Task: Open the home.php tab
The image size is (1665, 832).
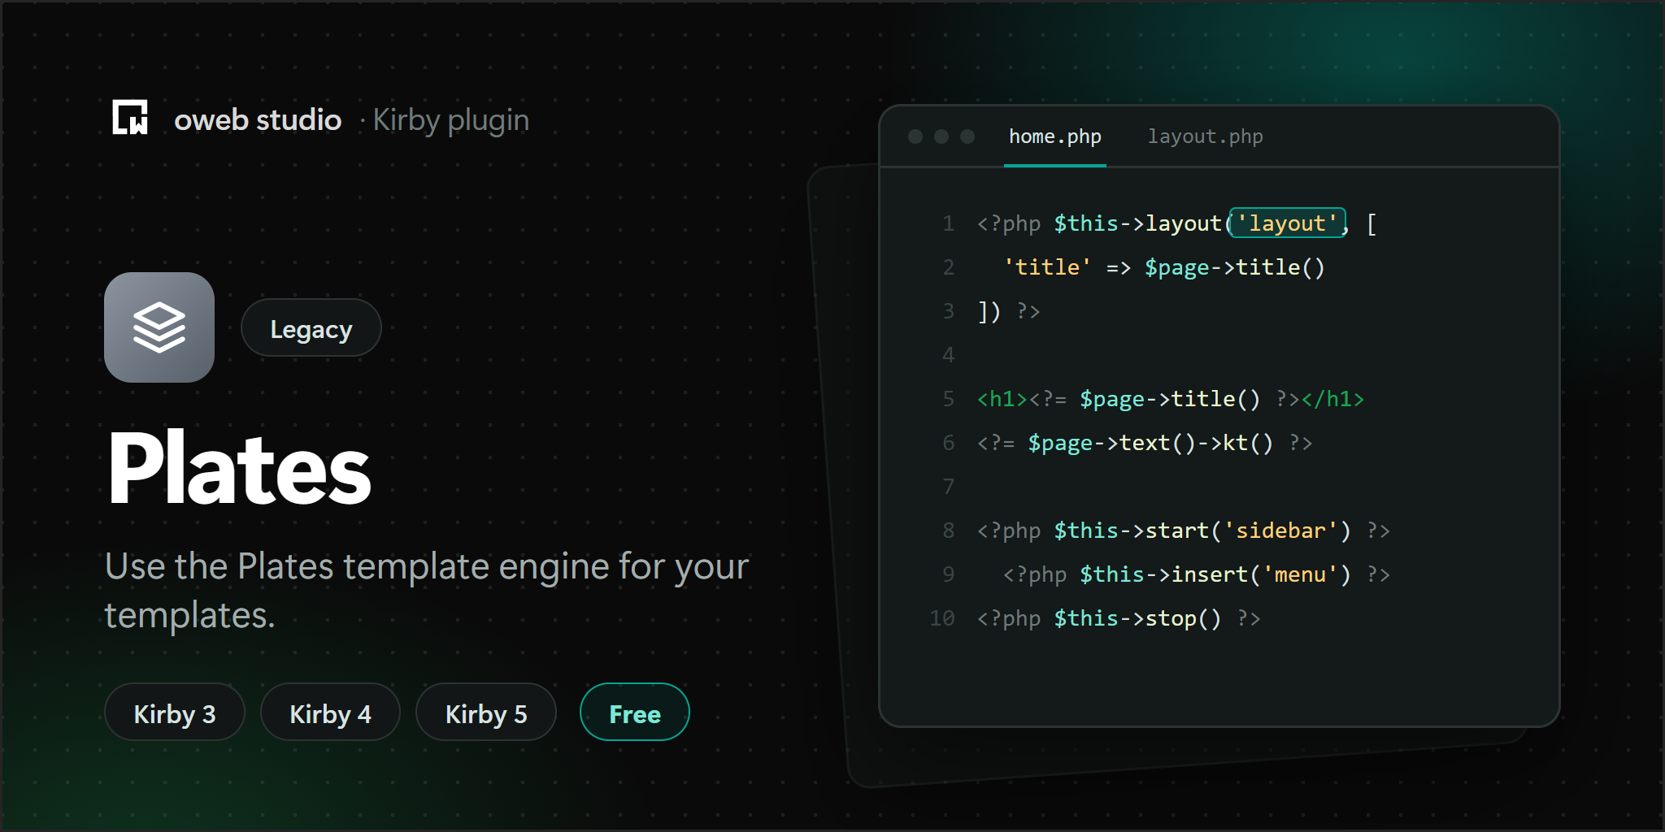Action: pyautogui.click(x=1054, y=136)
